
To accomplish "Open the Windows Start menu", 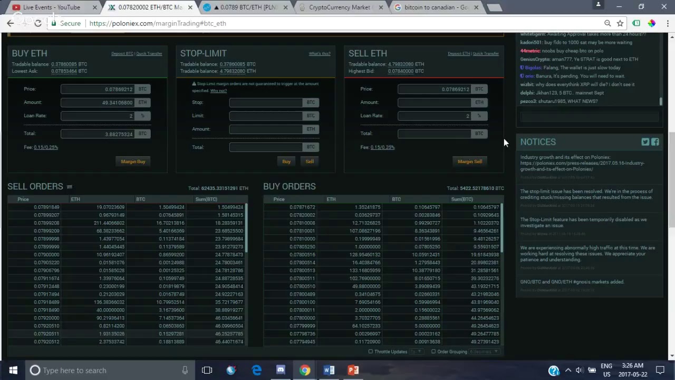I will (13, 370).
